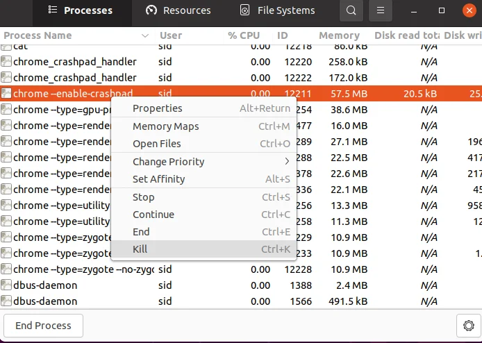Select Open Files in context menu
The image size is (482, 343).
203,144
